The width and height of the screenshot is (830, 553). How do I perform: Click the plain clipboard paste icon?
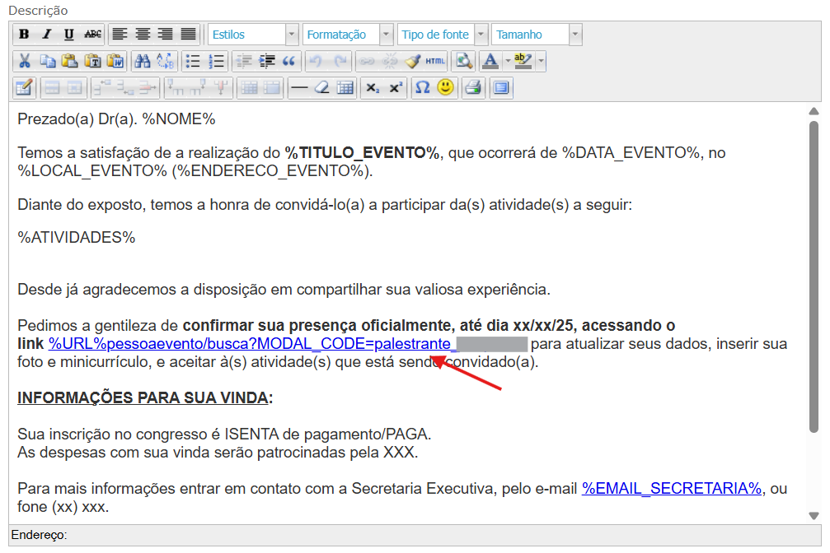click(69, 61)
